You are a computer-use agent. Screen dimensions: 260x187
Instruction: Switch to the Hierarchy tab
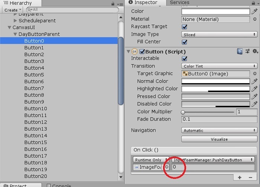pos(20,3)
